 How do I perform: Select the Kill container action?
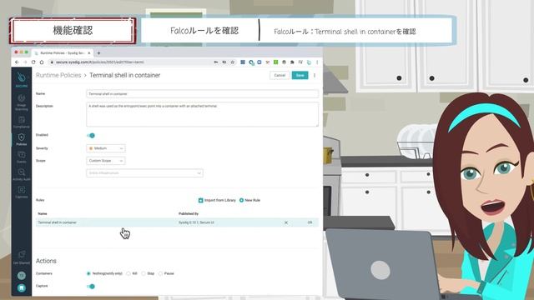(x=132, y=273)
